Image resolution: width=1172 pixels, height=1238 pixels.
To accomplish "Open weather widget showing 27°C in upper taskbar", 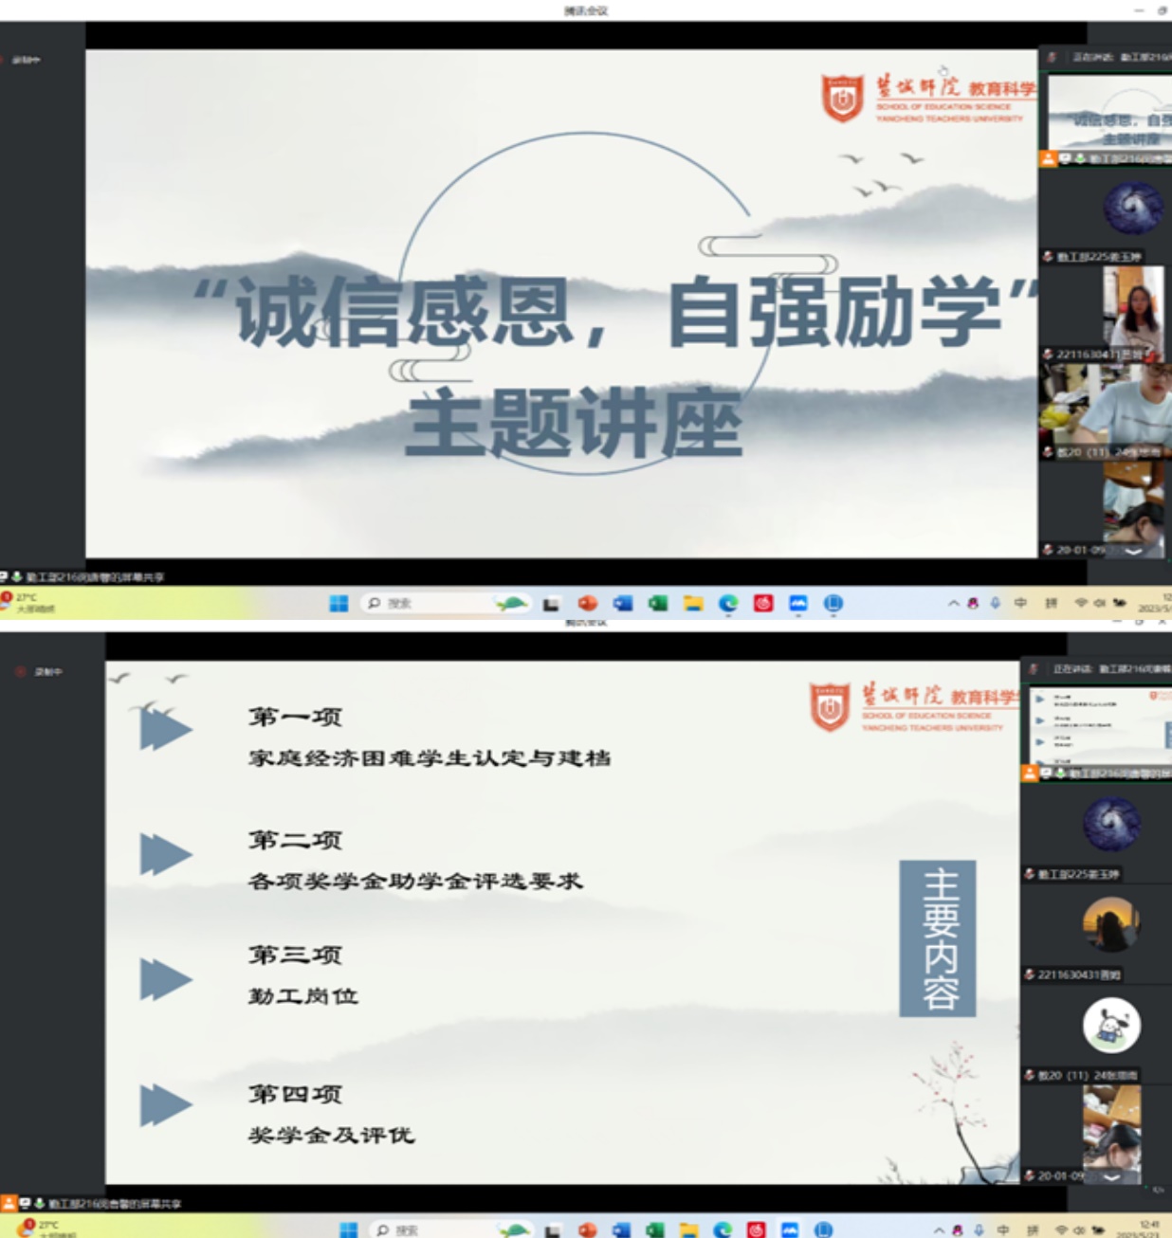I will tap(28, 603).
